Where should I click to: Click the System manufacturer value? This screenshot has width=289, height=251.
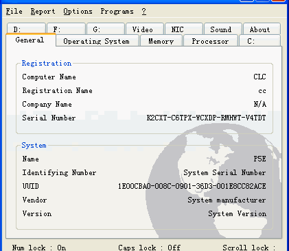(x=227, y=200)
